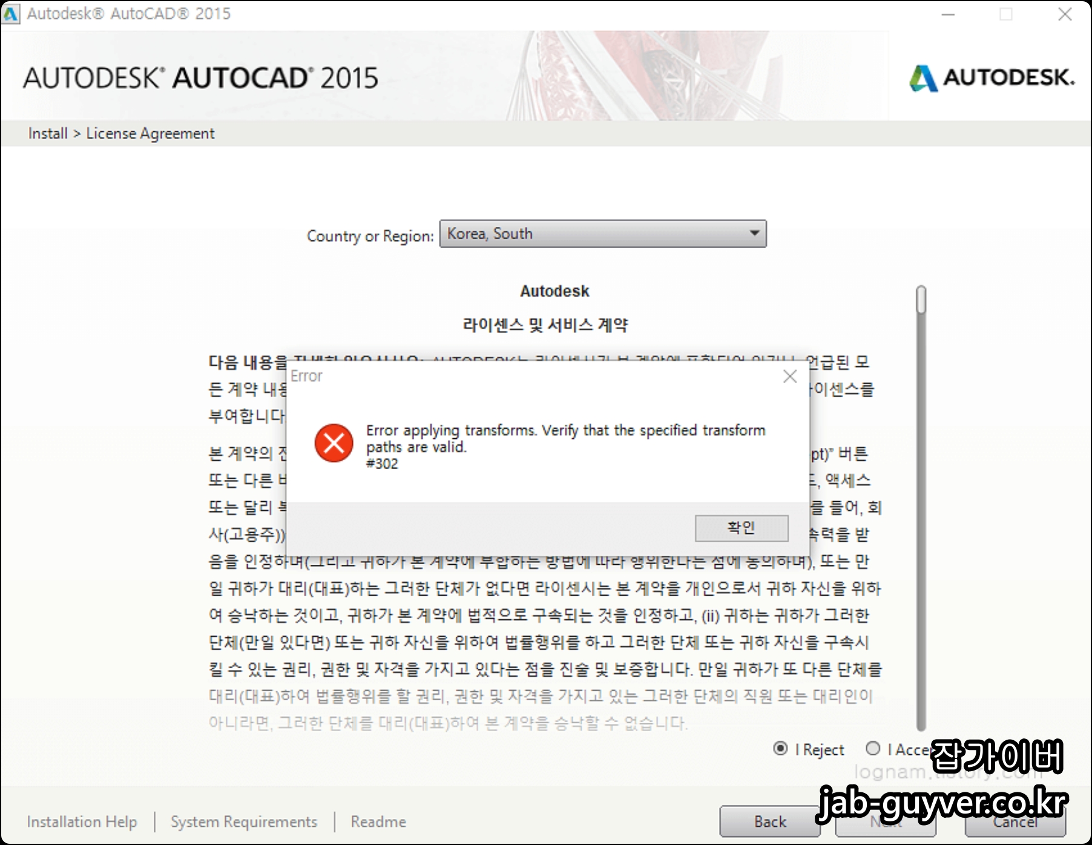
Task: Open the Country or Region dropdown
Action: (x=603, y=234)
